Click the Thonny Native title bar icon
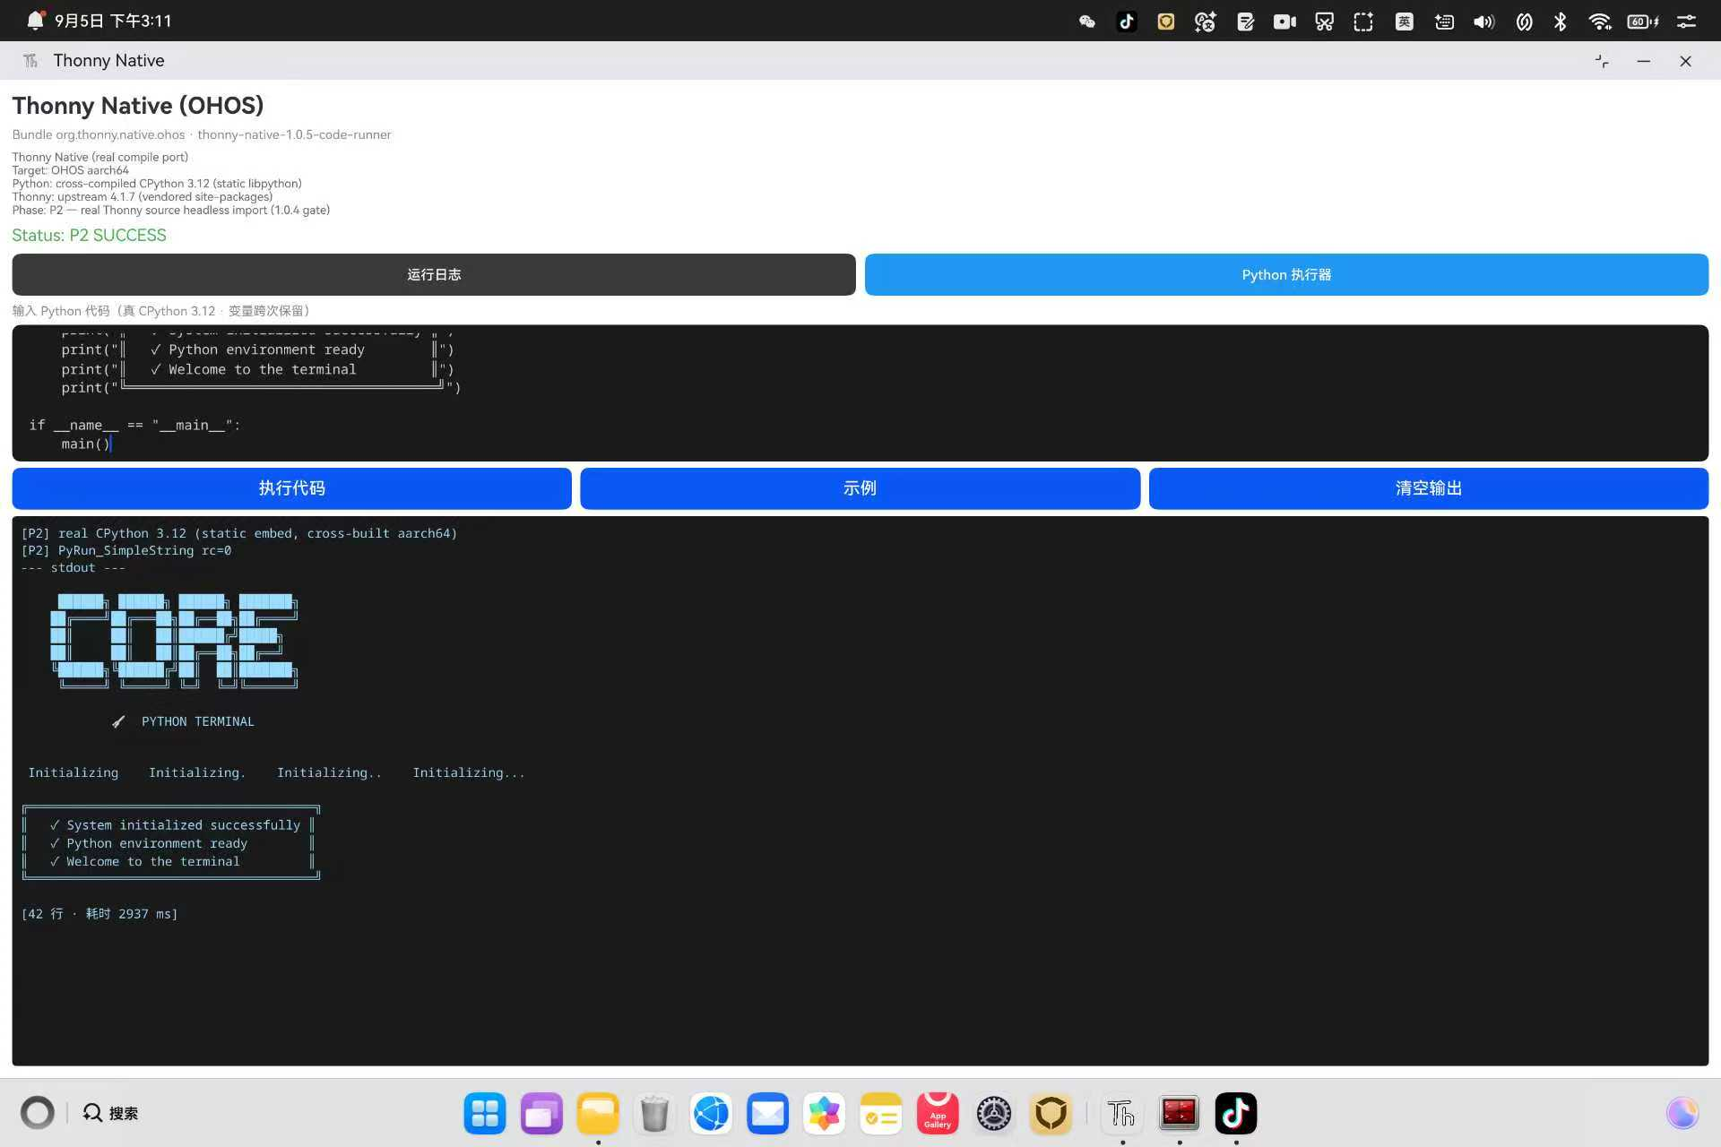The height and width of the screenshot is (1147, 1721). point(30,60)
